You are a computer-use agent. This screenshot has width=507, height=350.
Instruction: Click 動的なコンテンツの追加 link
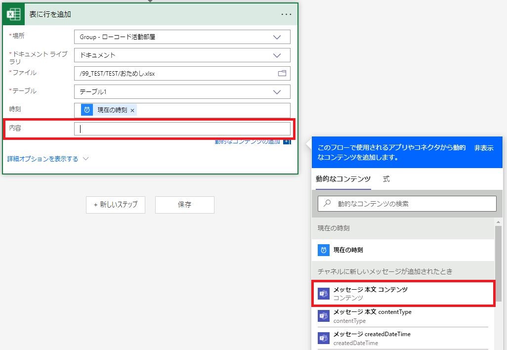pos(248,142)
